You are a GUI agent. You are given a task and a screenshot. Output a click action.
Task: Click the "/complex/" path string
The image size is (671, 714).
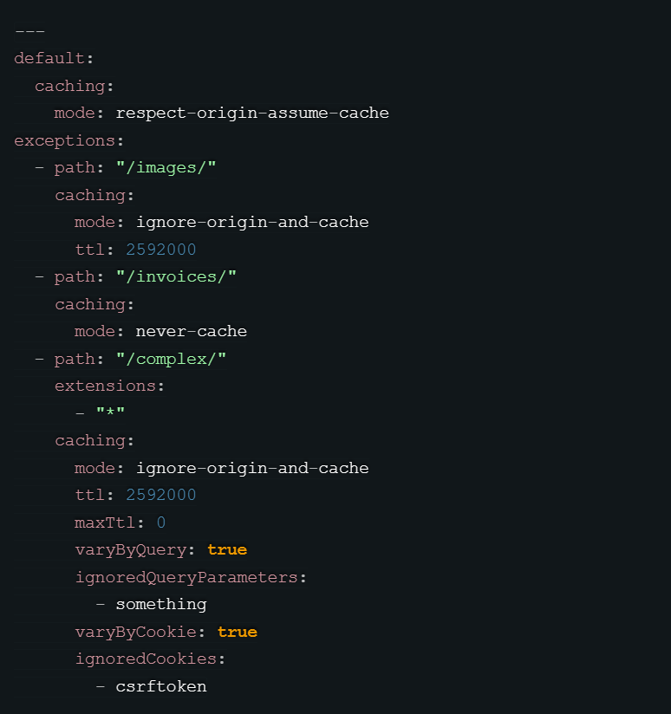tap(171, 359)
